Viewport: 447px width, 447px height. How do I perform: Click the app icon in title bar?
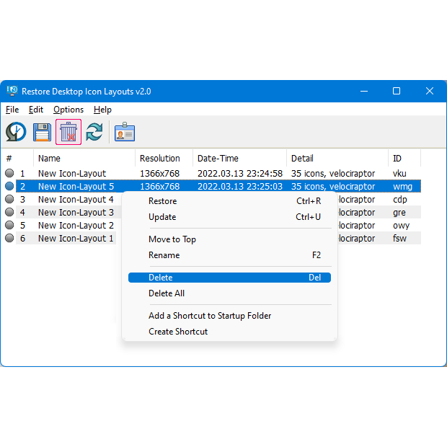12,92
